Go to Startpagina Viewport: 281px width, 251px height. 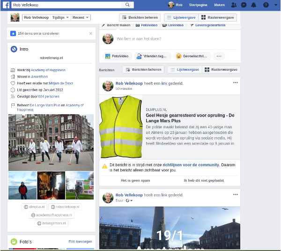(198, 5)
